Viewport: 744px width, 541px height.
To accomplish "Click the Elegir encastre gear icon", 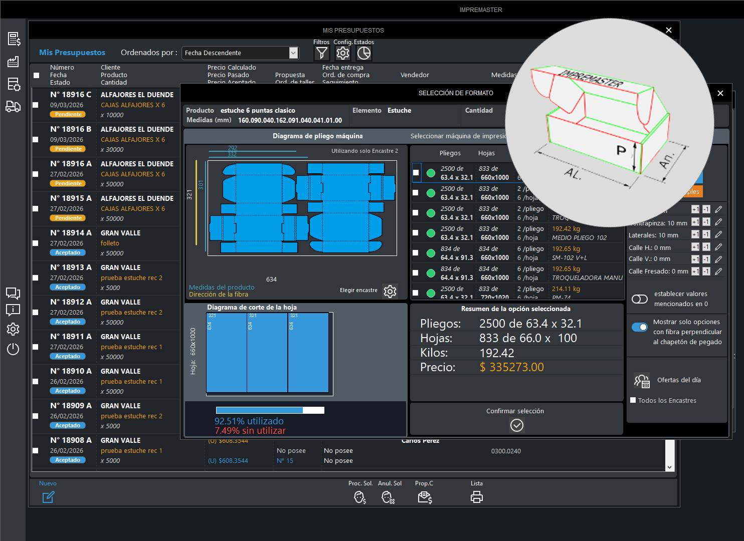I will click(x=390, y=291).
